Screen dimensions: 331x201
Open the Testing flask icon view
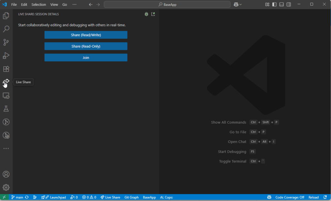pyautogui.click(x=6, y=109)
